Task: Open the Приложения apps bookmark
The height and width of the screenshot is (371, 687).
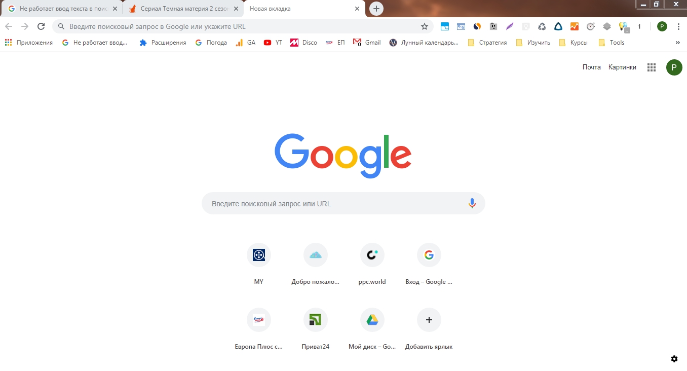Action: coord(29,43)
